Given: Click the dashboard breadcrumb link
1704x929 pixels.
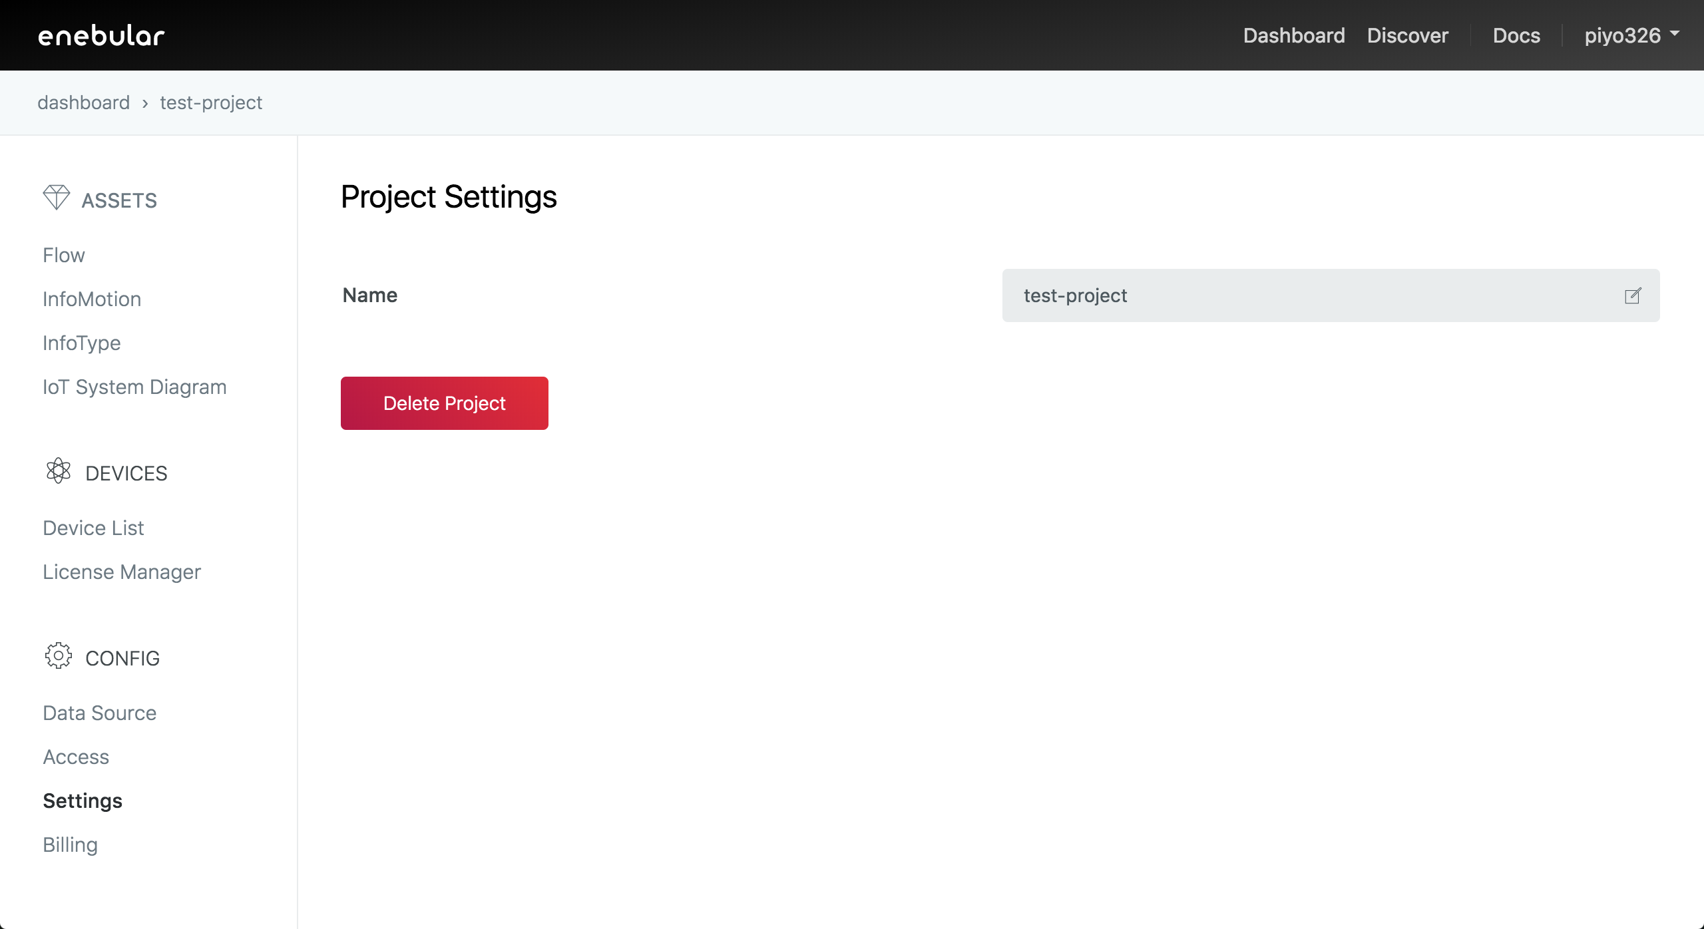Looking at the screenshot, I should 84,102.
